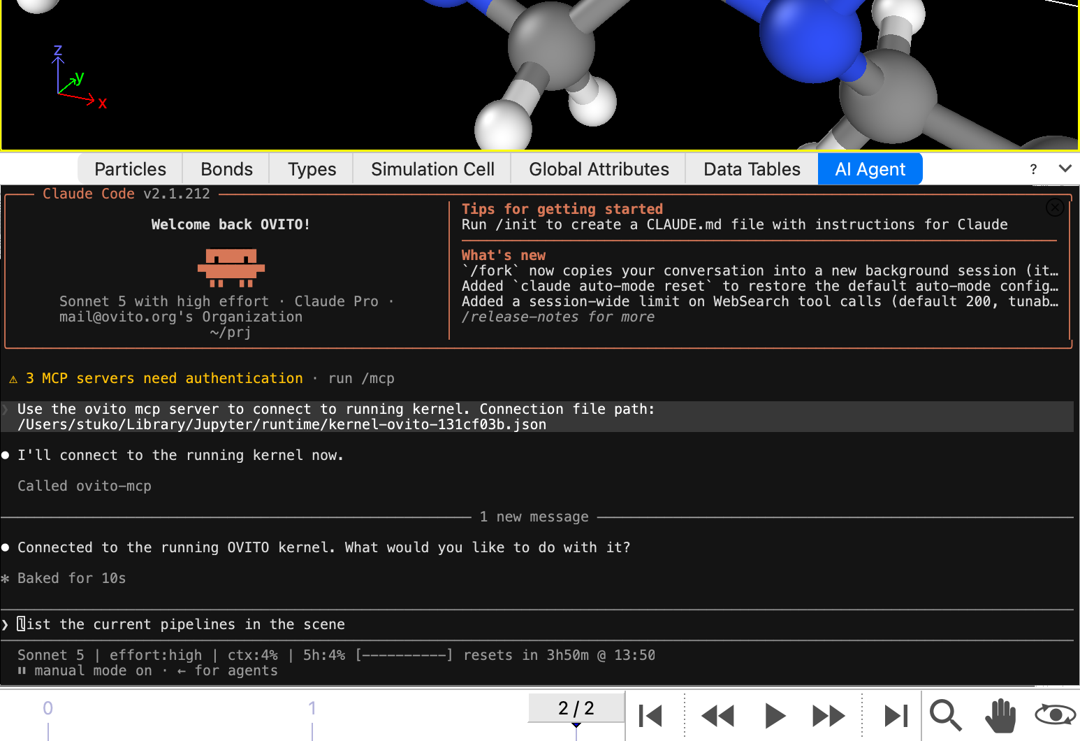Activate the pan hand tool

pos(1000,716)
